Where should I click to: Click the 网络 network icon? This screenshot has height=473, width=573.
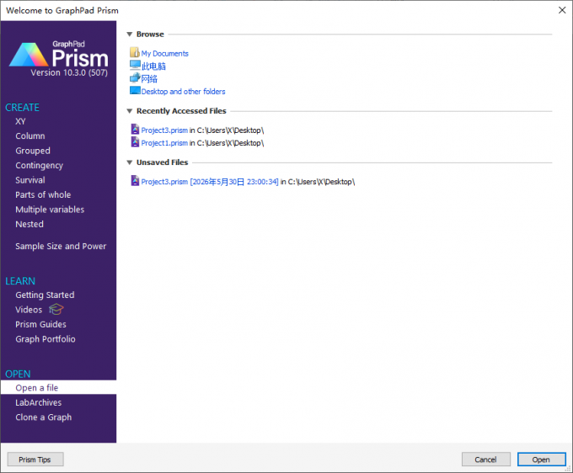coord(135,77)
